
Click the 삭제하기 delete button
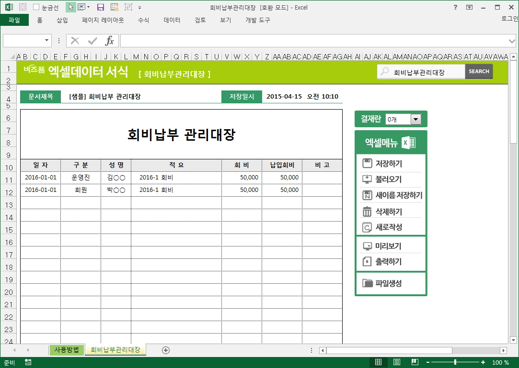[391, 212]
